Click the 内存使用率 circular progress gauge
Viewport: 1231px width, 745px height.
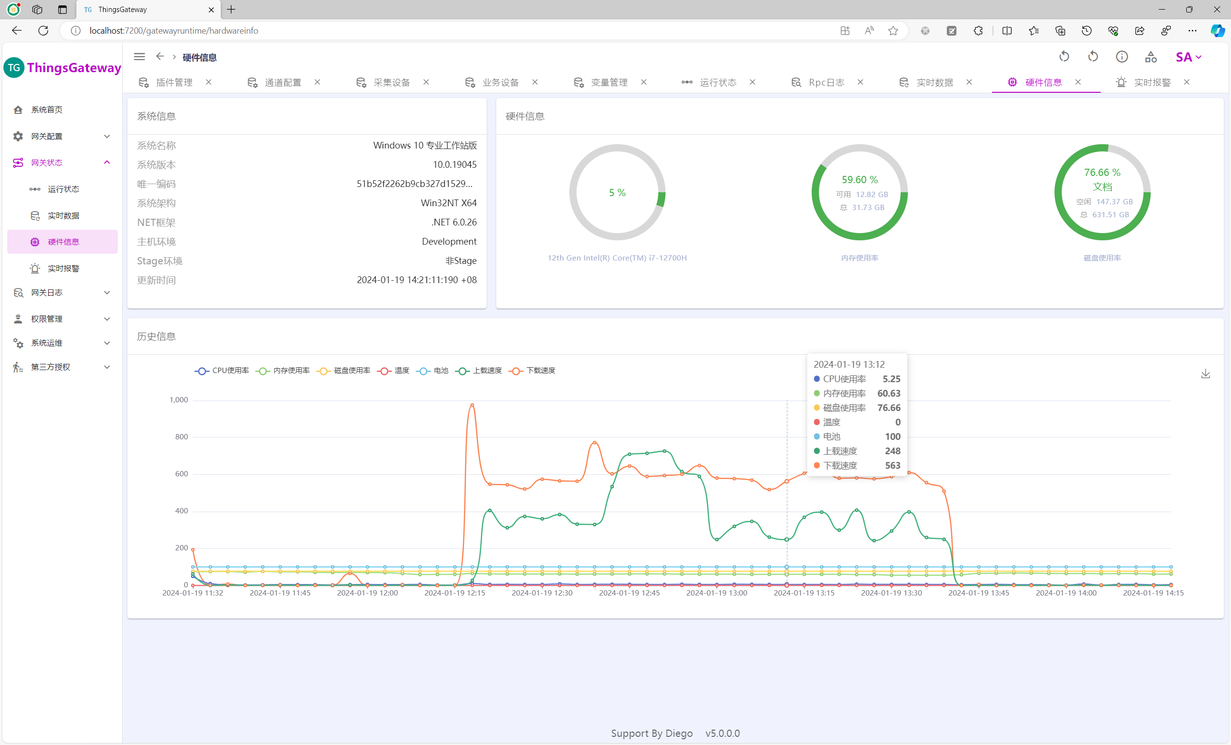(x=859, y=193)
